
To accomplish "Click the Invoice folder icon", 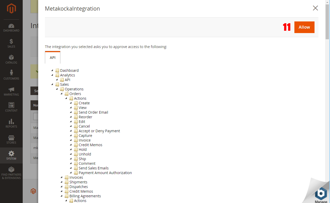I will point(76,140).
